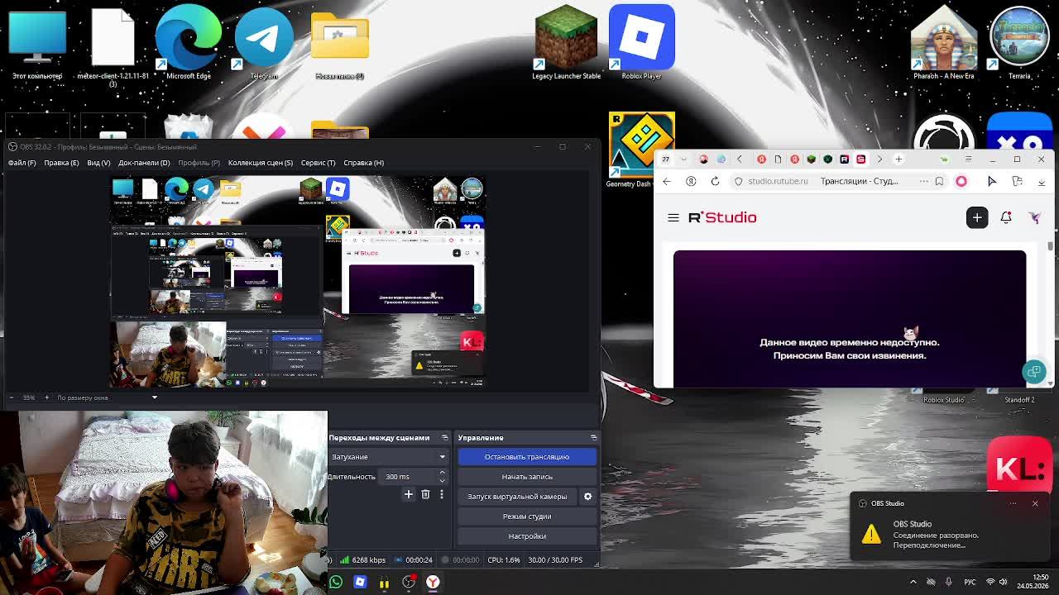Close the OBS Studio notification
Screen dimensions: 1059x595
(1035, 503)
